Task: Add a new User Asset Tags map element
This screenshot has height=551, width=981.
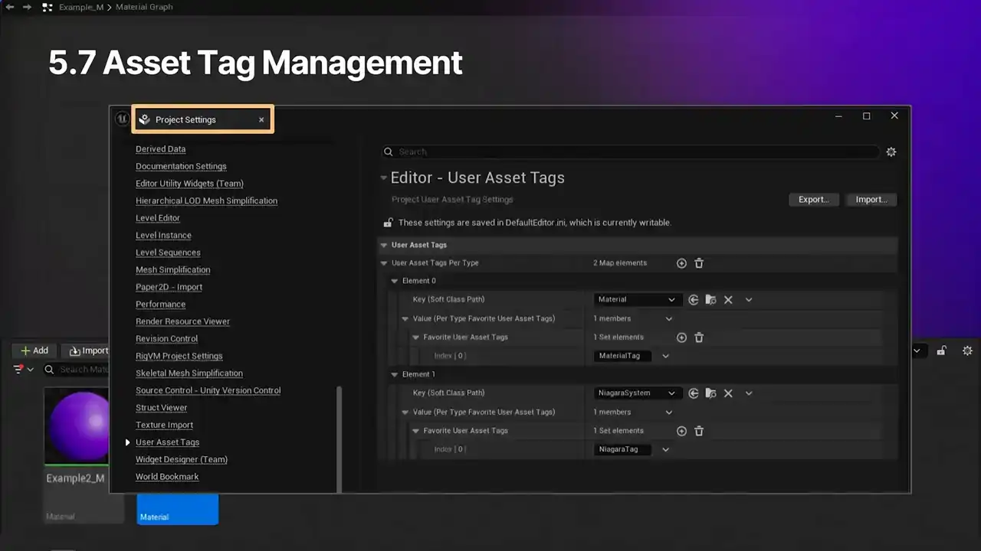Action: (681, 263)
